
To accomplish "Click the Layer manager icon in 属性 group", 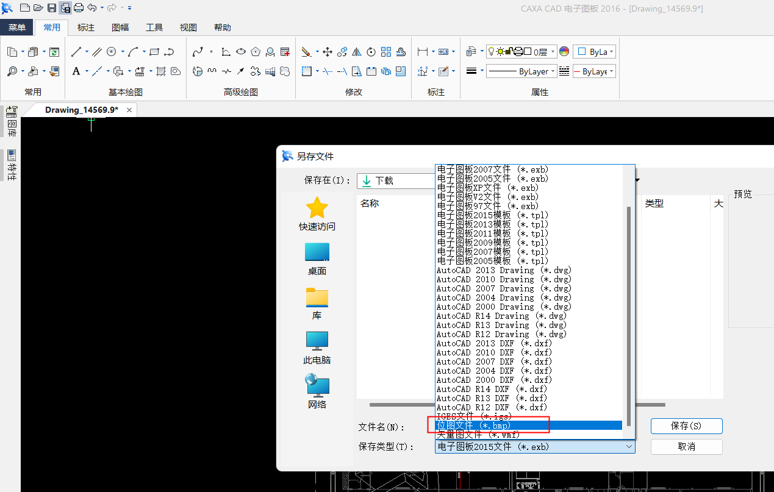I will coord(471,52).
